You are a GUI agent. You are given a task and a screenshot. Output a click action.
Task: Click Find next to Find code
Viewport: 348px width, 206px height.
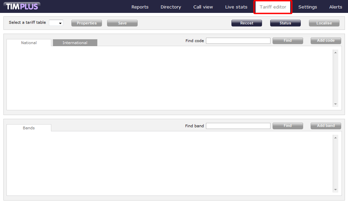pos(288,41)
